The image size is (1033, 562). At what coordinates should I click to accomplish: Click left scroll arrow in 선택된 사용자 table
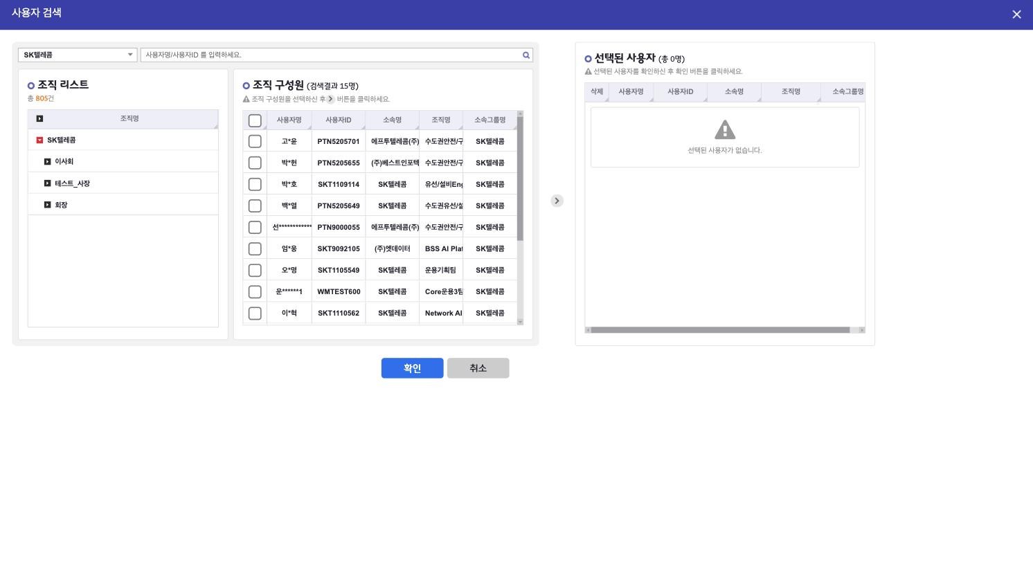[x=588, y=330]
